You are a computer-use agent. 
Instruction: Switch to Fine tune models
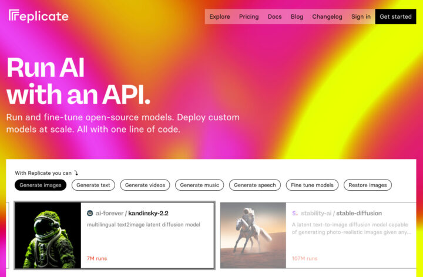312,185
